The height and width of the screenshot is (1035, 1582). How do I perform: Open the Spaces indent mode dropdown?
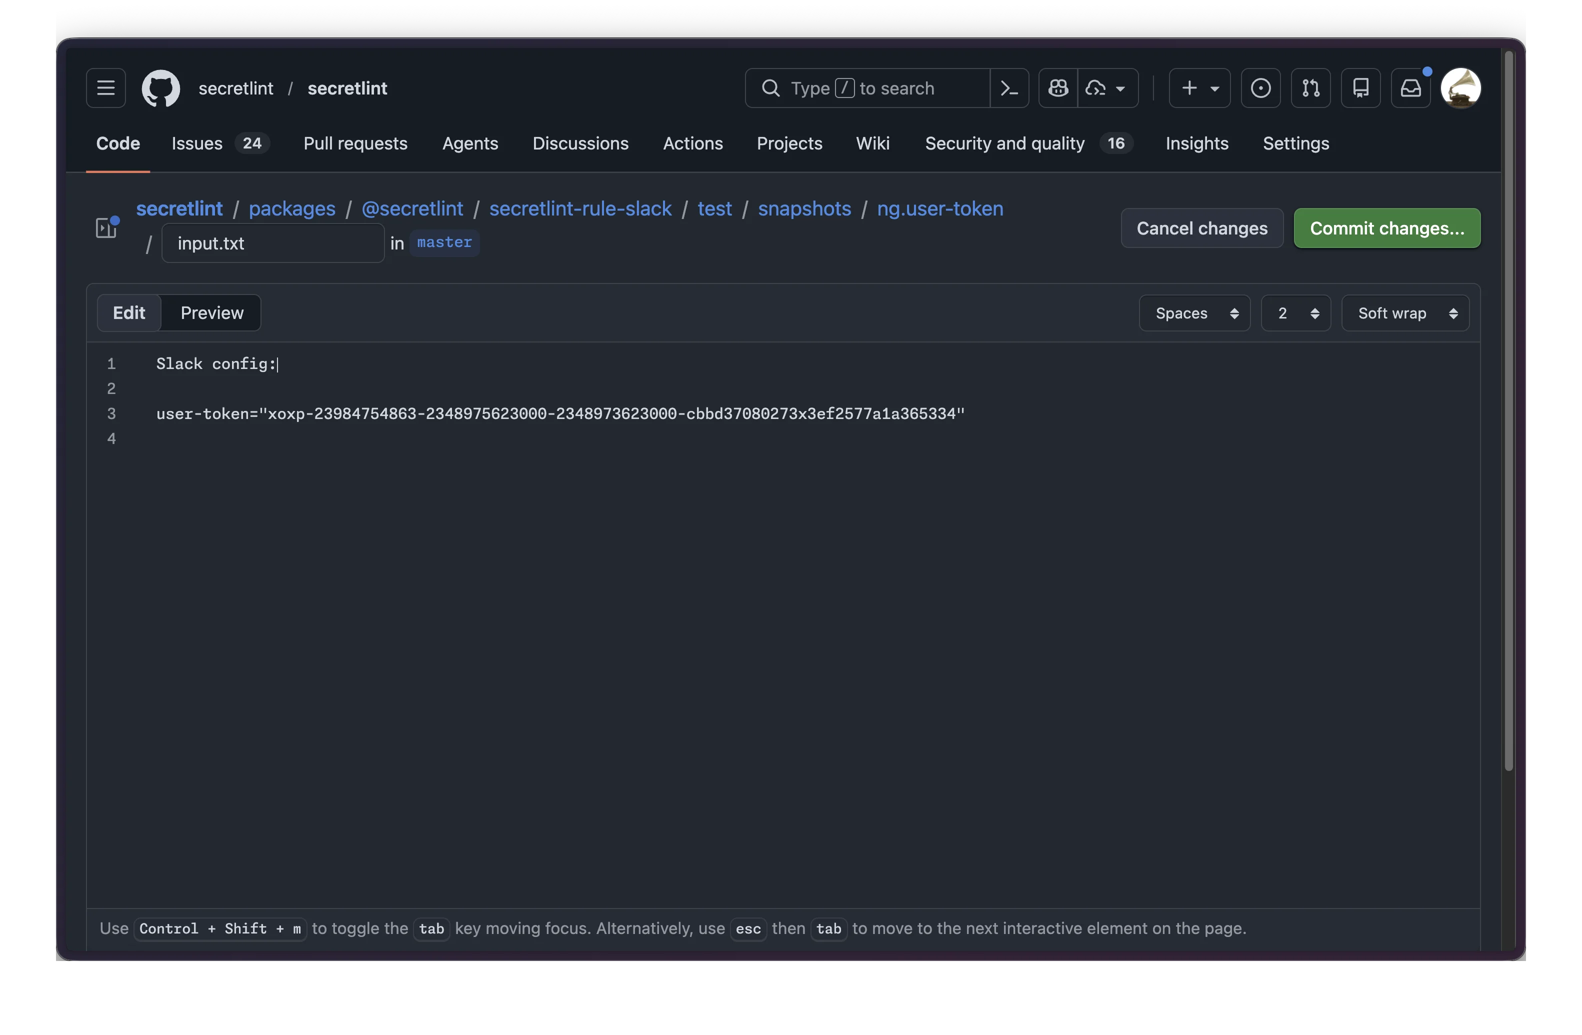1194,313
